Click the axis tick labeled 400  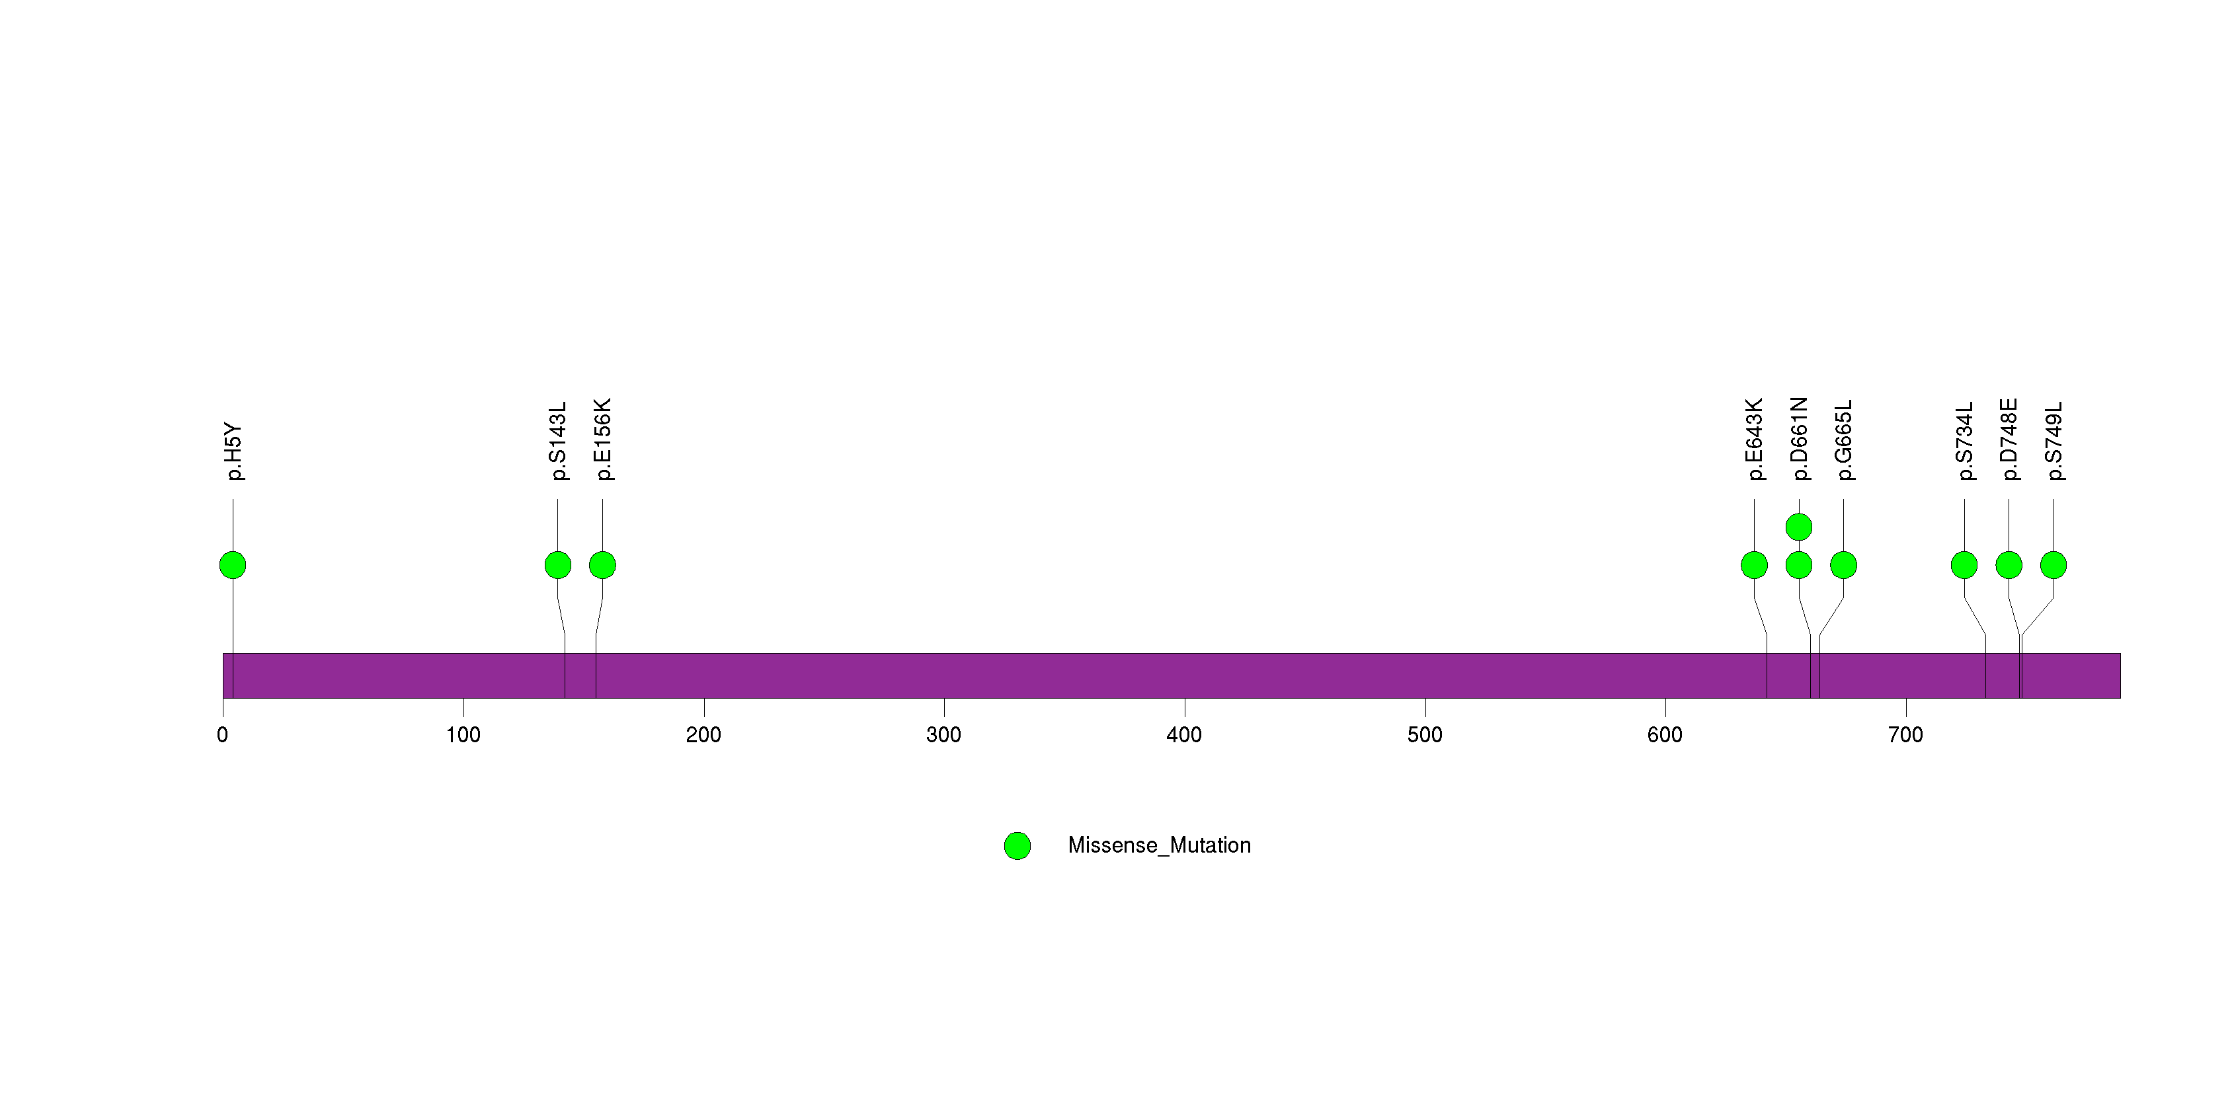tap(1185, 735)
